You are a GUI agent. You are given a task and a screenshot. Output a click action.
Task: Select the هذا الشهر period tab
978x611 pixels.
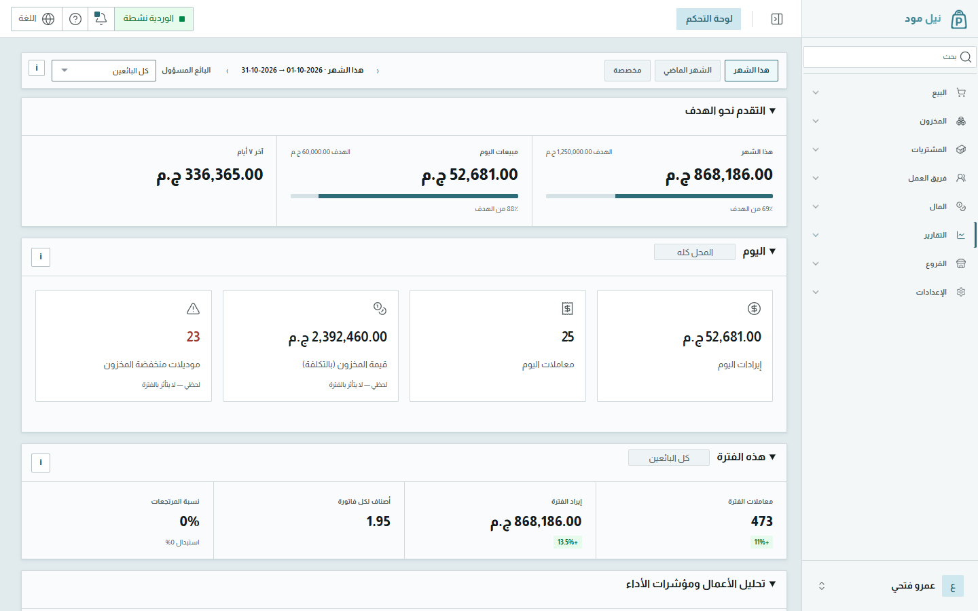[751, 71]
